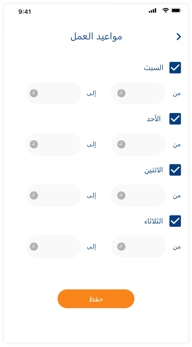This screenshot has width=192, height=347.
Task: Click clock icon in Tuesday 'من' field
Action: click(x=121, y=247)
